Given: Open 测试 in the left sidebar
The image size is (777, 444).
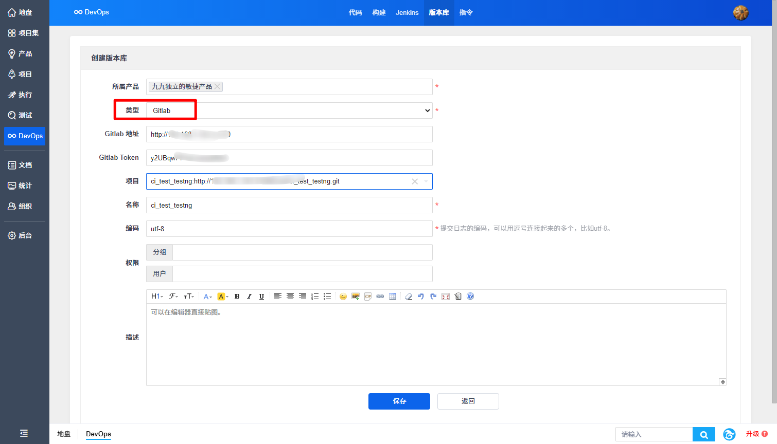Looking at the screenshot, I should click(25, 115).
